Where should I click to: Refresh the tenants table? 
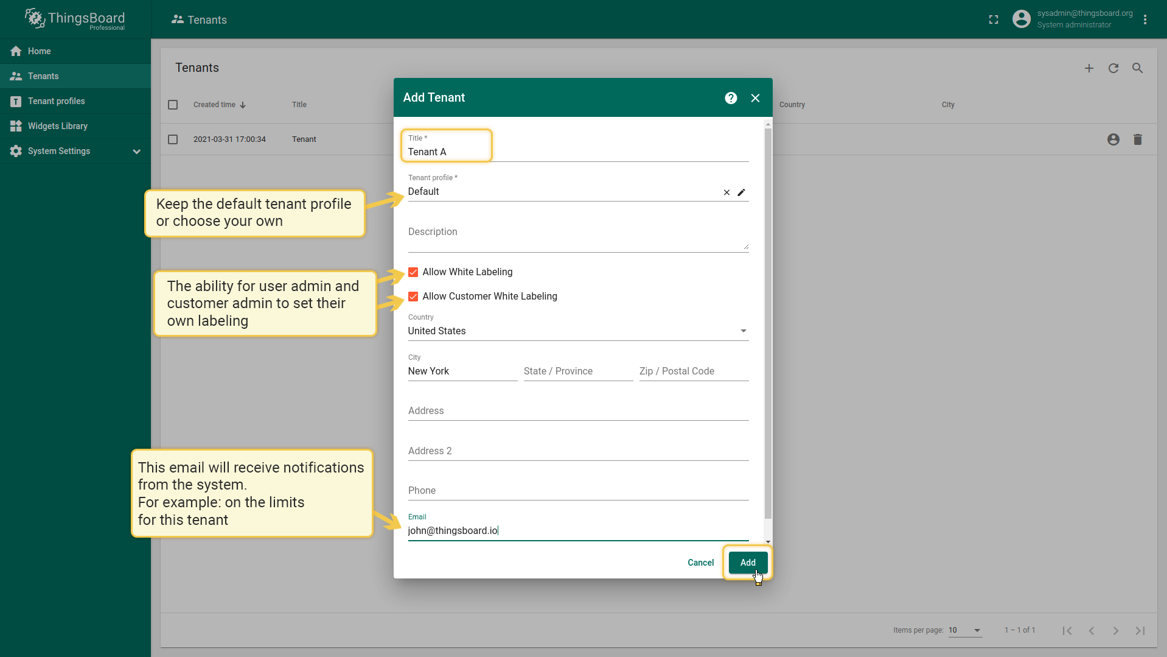point(1113,68)
